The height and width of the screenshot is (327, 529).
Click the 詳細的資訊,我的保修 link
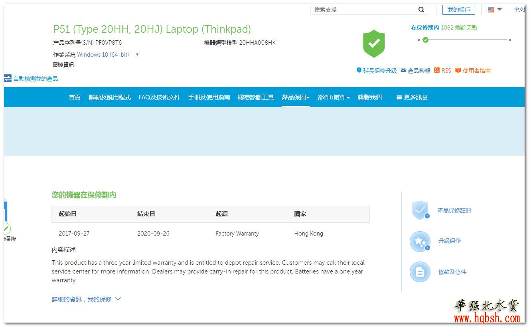coord(82,299)
